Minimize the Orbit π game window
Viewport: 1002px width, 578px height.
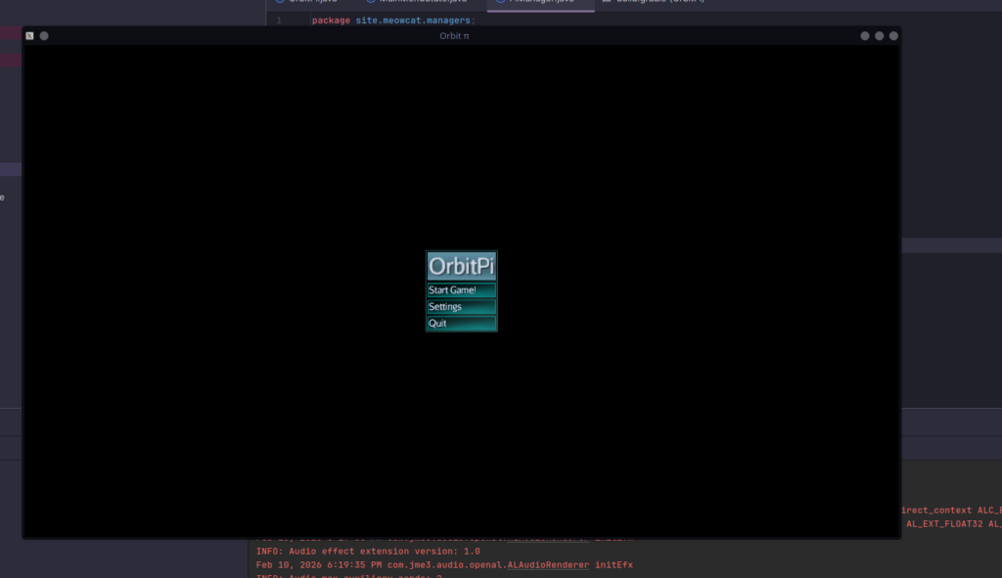coord(865,36)
